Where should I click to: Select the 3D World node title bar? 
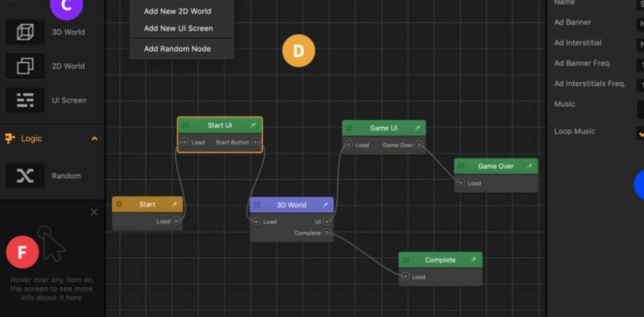pos(292,205)
